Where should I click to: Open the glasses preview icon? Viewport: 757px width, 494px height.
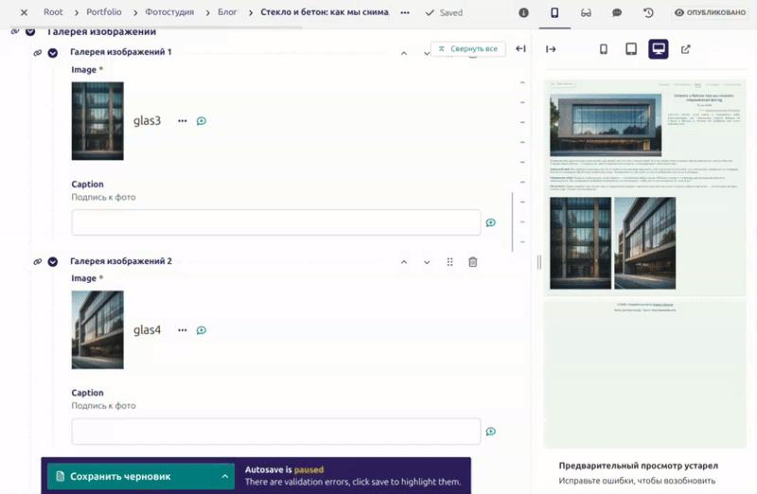(x=586, y=12)
